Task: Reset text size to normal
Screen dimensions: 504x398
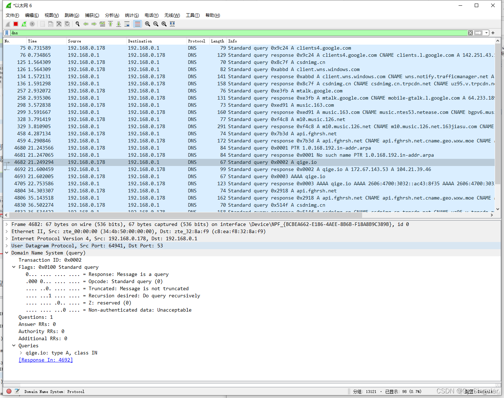Action: coord(164,24)
